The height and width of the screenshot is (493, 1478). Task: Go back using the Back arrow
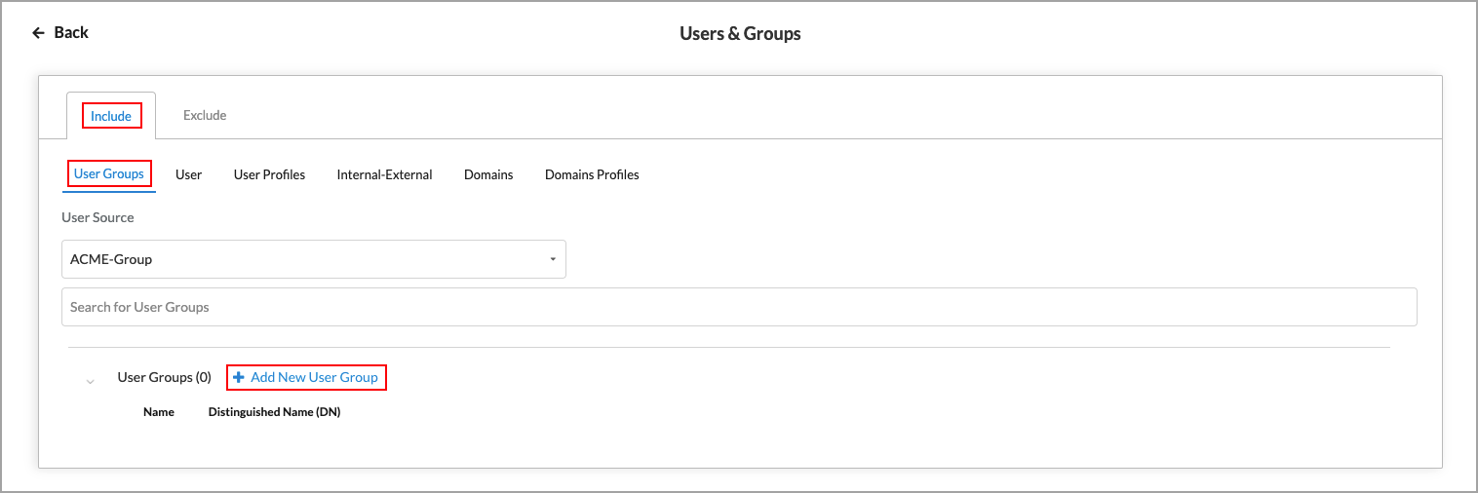click(x=59, y=33)
